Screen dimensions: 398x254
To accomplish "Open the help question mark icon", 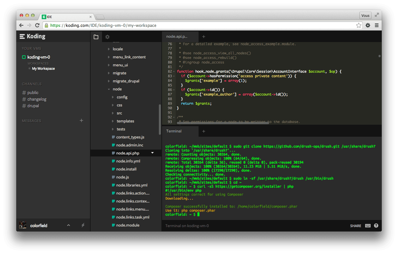I will coord(376,226).
